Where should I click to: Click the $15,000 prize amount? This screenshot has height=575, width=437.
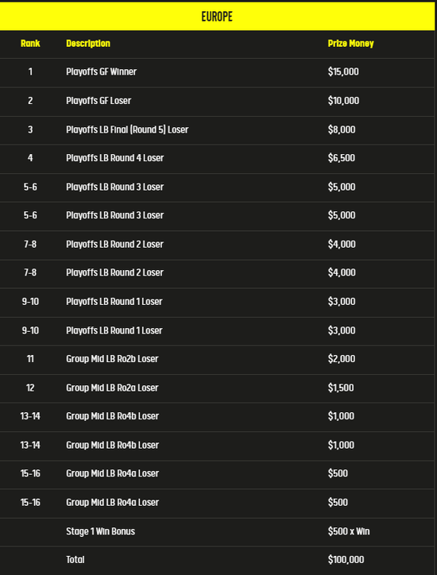(x=343, y=71)
